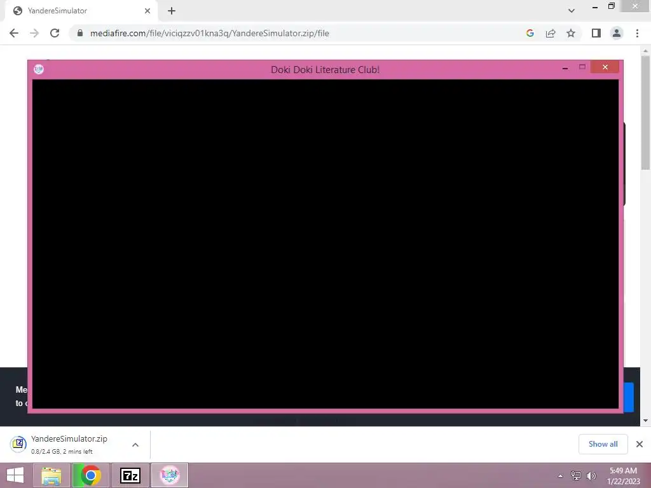Click Show all downloads

[603, 444]
